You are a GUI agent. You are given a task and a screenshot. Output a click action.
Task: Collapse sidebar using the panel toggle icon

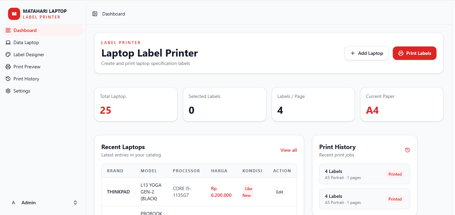[95, 14]
